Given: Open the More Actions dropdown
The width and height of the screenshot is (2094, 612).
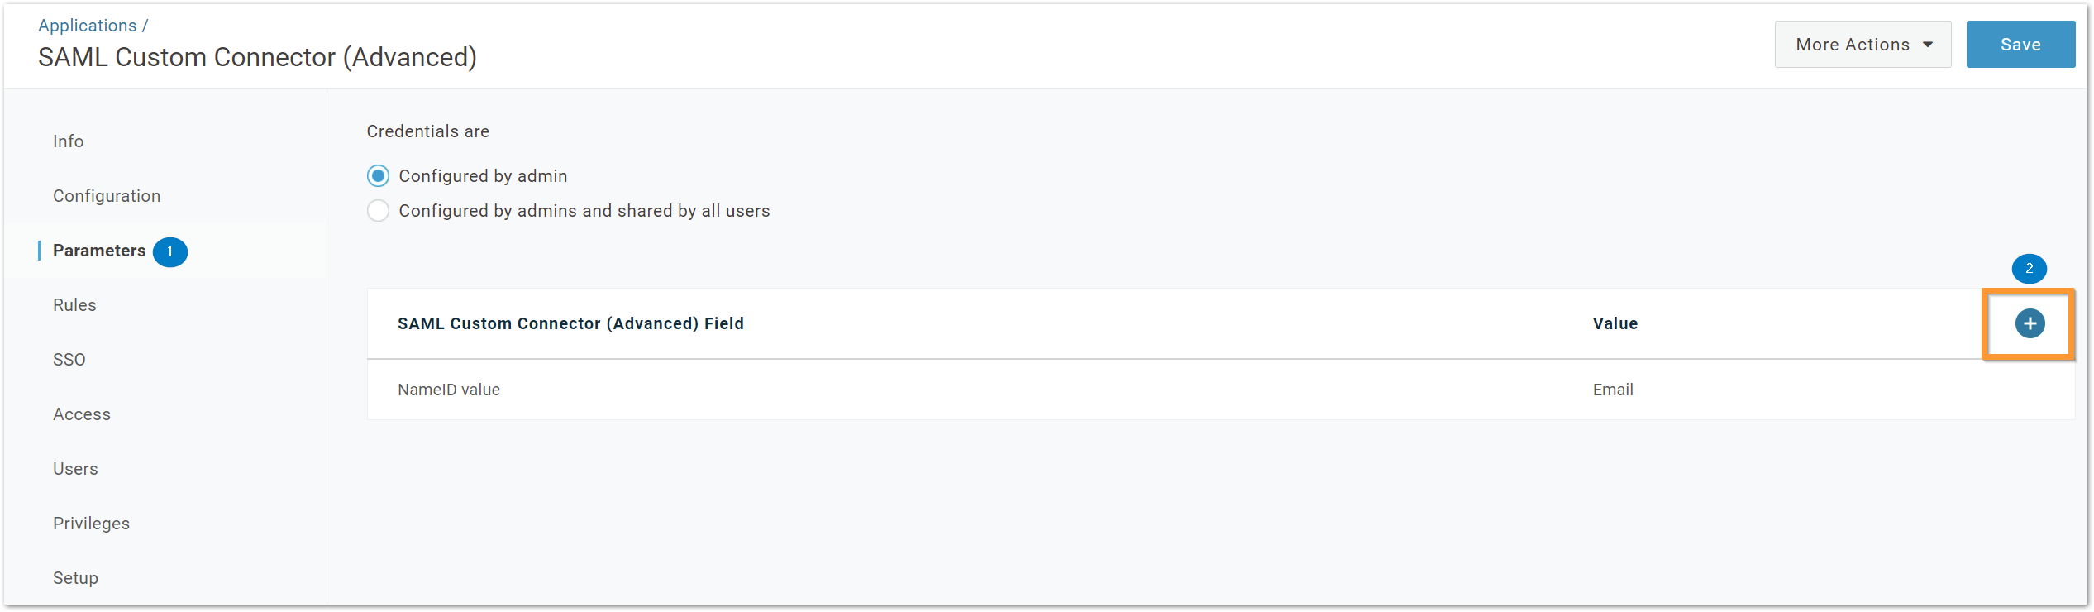Looking at the screenshot, I should pos(1863,45).
